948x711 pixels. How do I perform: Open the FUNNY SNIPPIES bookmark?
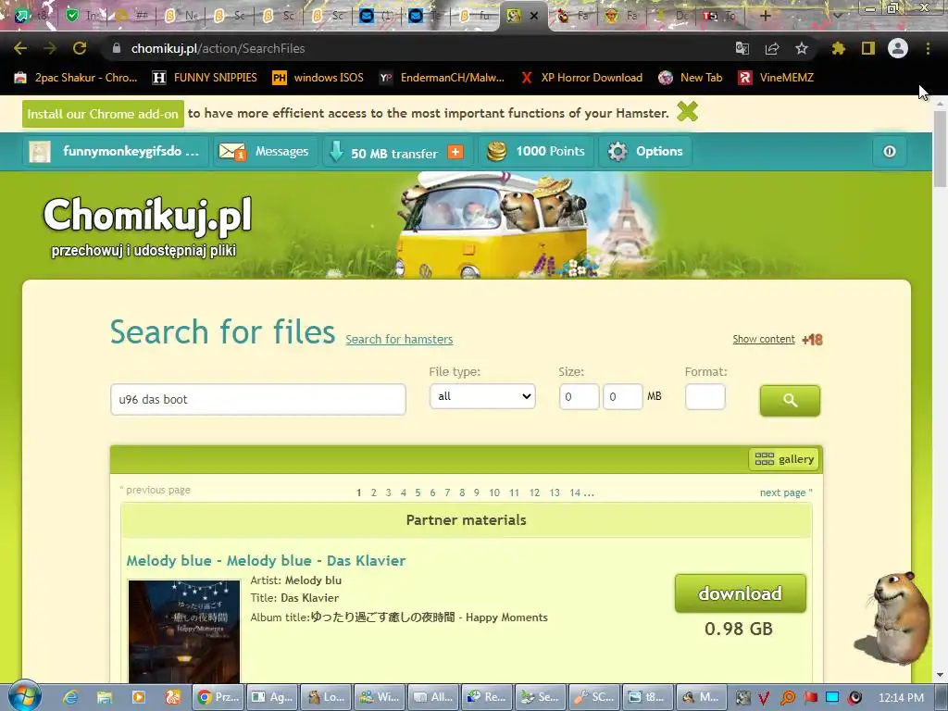click(205, 78)
